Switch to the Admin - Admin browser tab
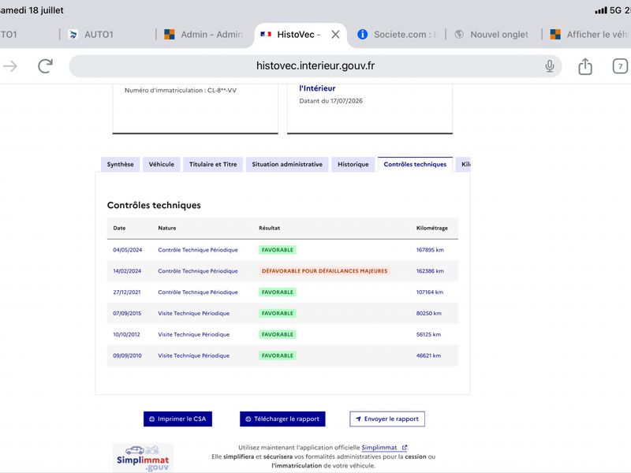631x473 pixels. pos(204,35)
